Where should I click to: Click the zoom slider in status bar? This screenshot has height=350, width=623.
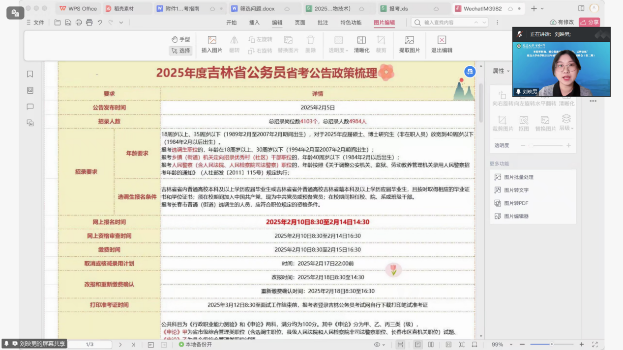tap(552, 345)
